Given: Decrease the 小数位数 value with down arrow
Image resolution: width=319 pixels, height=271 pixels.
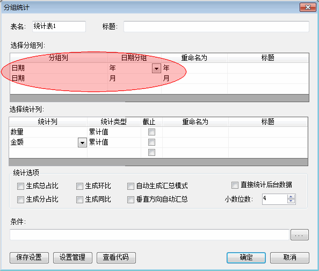Looking at the screenshot, I should [291, 201].
